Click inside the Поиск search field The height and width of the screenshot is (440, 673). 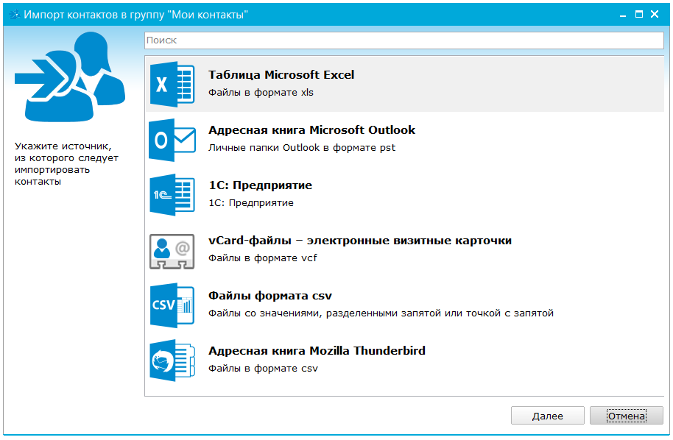[404, 40]
